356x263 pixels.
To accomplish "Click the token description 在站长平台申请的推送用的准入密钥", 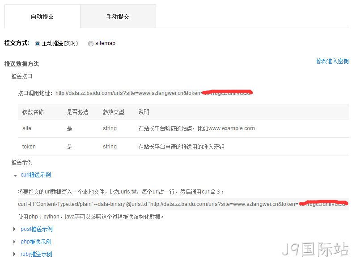I will (x=182, y=147).
